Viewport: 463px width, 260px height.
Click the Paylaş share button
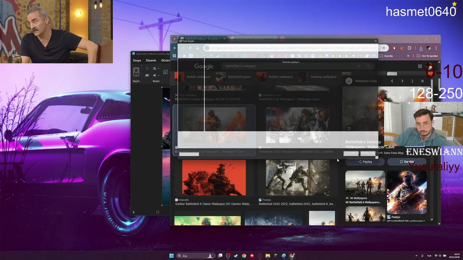click(x=365, y=162)
